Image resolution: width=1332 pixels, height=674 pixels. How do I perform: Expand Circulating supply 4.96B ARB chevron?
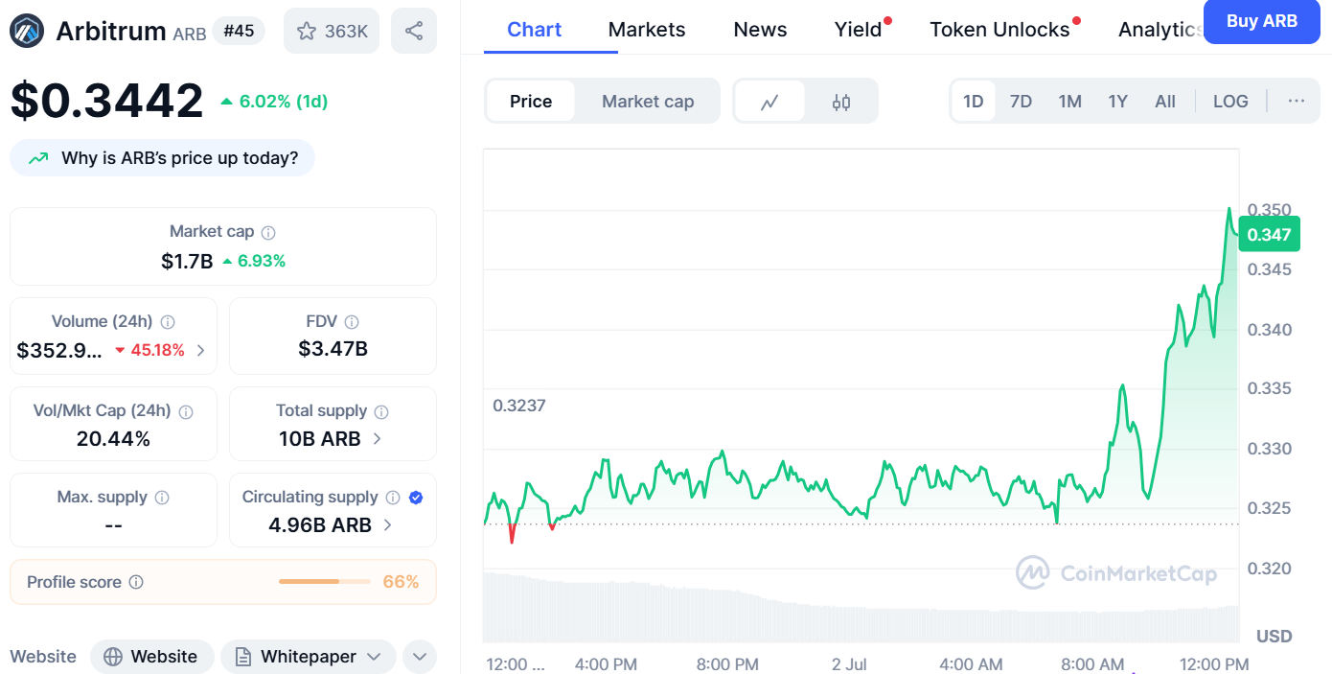pos(388,525)
